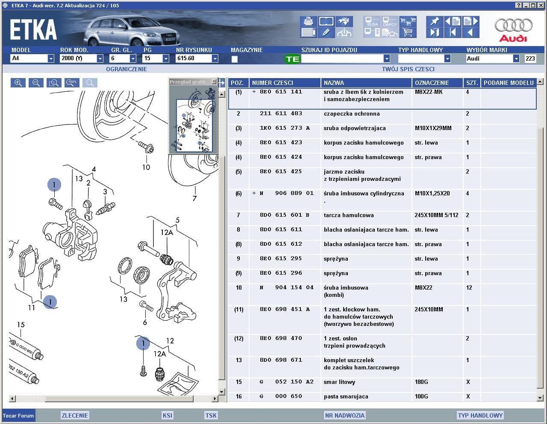Image resolution: width=547 pixels, height=424 pixels.
Task: Reset diagram zoom to 100%
Action: (x=72, y=83)
